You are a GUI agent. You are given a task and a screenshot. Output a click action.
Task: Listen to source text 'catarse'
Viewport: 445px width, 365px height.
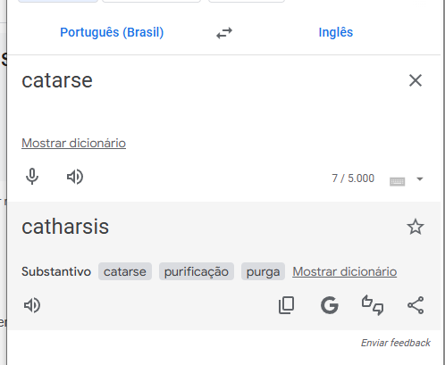coord(75,177)
